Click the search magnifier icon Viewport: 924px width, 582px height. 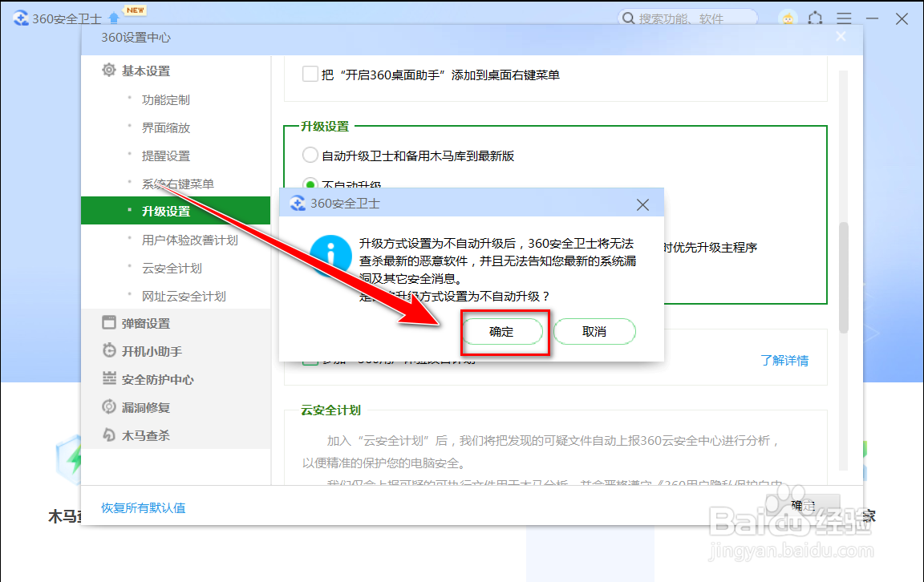point(629,18)
